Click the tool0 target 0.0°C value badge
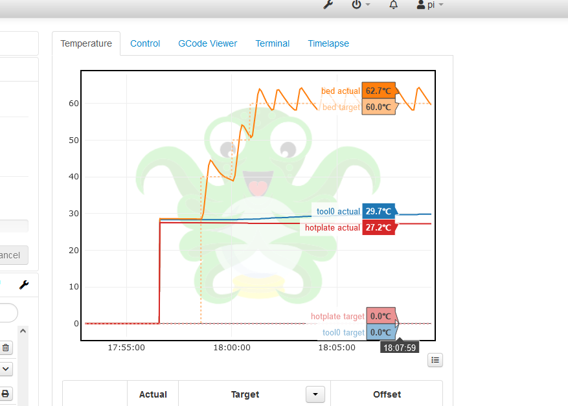Viewport: 568px width, 406px height. (x=381, y=332)
